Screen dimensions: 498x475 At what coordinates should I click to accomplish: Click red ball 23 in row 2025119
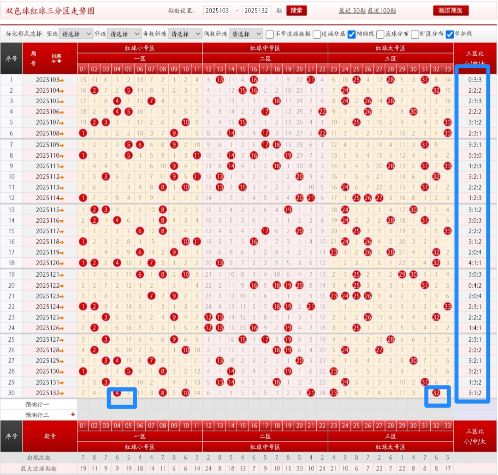[x=334, y=252]
